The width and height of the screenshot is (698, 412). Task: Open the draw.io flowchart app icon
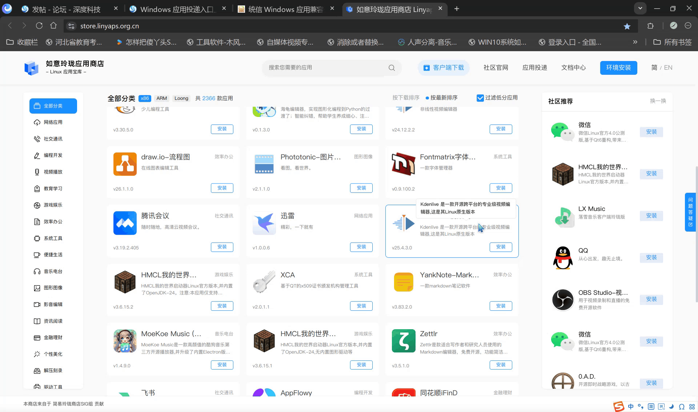click(125, 164)
